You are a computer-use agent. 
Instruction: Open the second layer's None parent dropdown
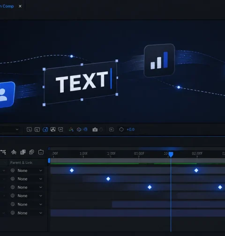click(x=30, y=179)
